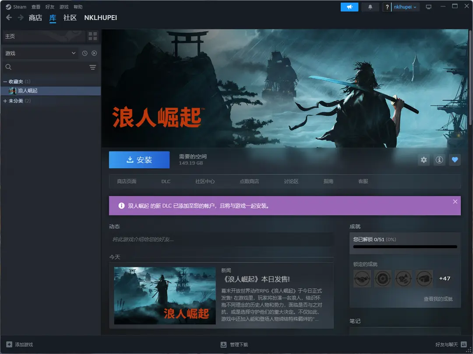Toggle favorite heart for 浪人崛起
This screenshot has width=473, height=354.
tap(455, 160)
